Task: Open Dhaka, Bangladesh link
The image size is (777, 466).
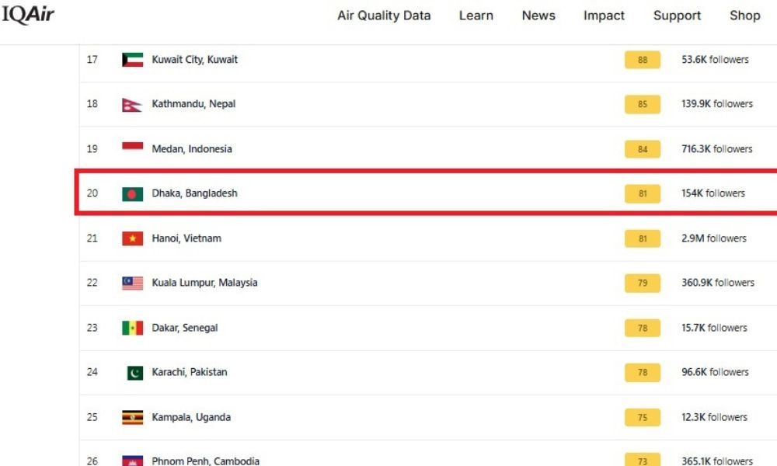Action: pos(195,193)
